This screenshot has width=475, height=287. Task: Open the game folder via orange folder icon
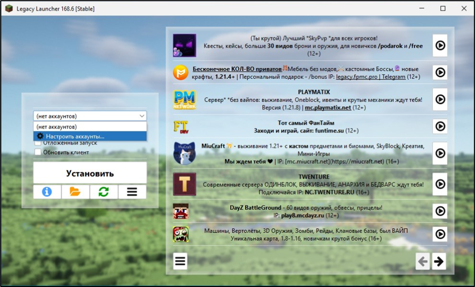75,192
